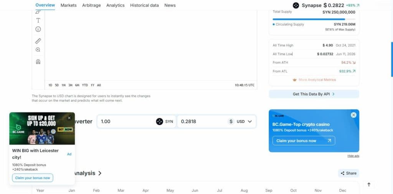Close the blue BC.Game casino banner

point(353,115)
